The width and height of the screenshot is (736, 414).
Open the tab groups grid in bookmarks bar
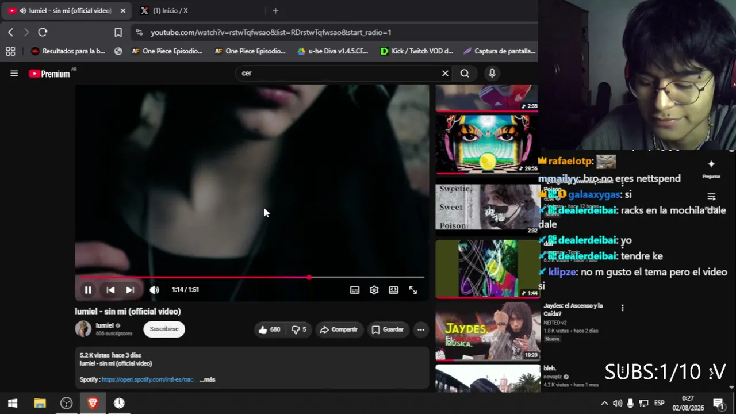tap(10, 51)
